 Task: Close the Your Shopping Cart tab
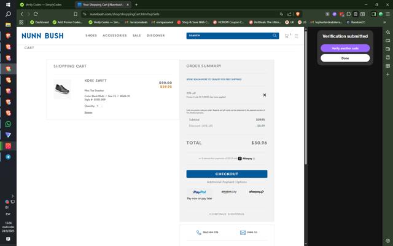click(x=128, y=4)
